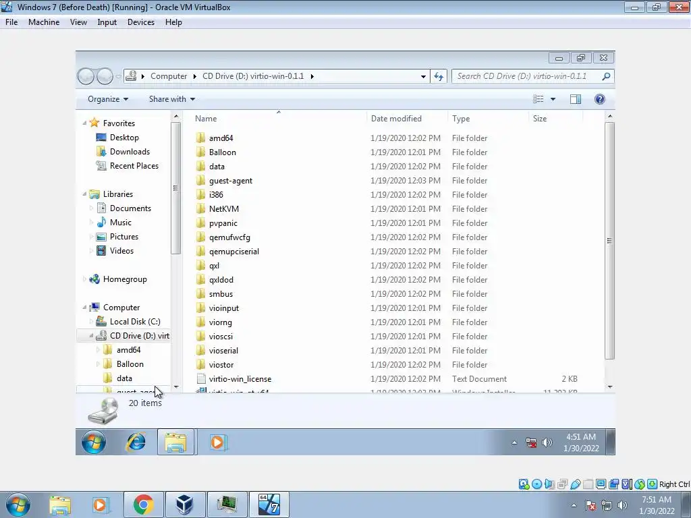Click the guest volume speaker tray icon
The width and height of the screenshot is (691, 518).
[x=547, y=442]
